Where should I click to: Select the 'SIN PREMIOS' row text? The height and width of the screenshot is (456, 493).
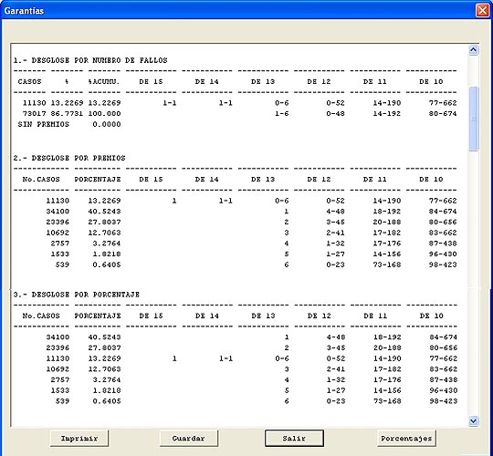click(44, 124)
